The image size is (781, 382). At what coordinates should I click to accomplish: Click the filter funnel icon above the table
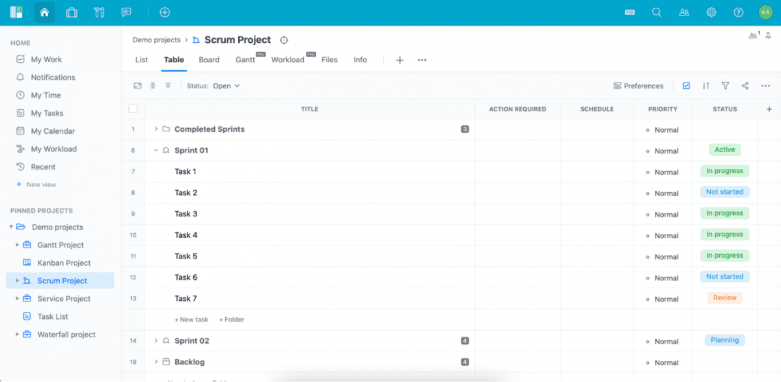coord(725,85)
